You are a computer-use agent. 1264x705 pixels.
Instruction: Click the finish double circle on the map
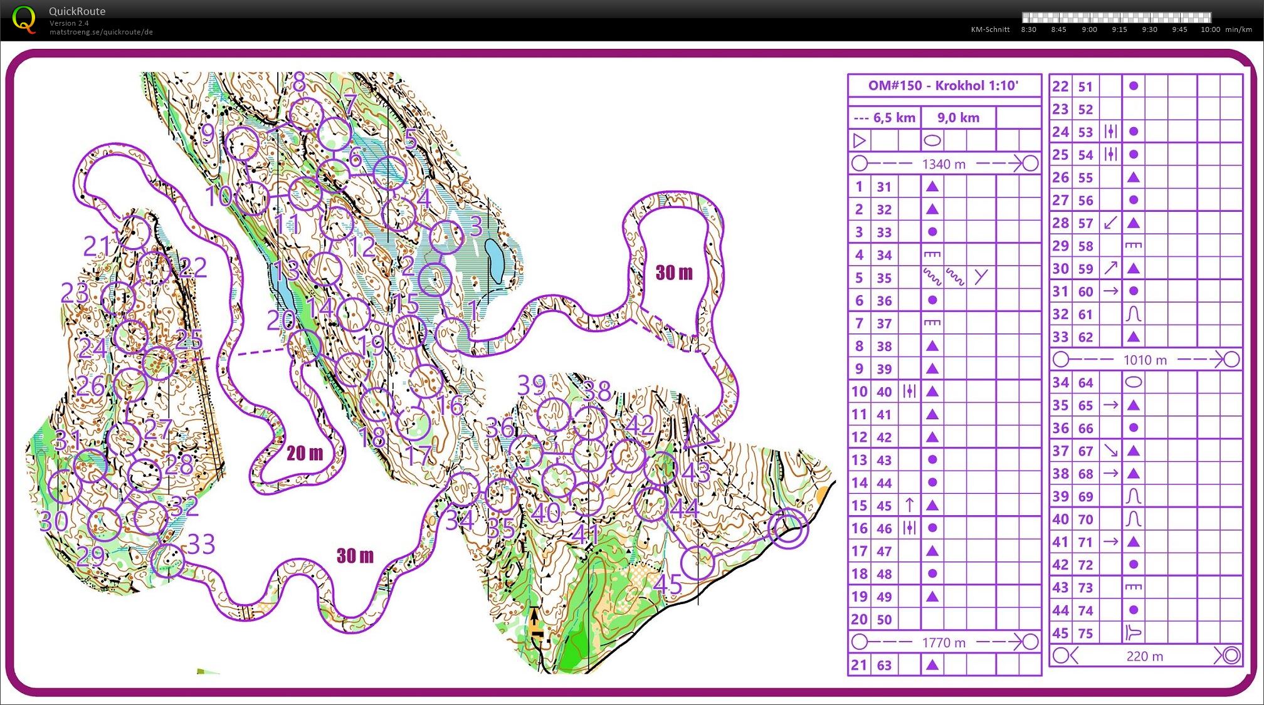(x=788, y=528)
